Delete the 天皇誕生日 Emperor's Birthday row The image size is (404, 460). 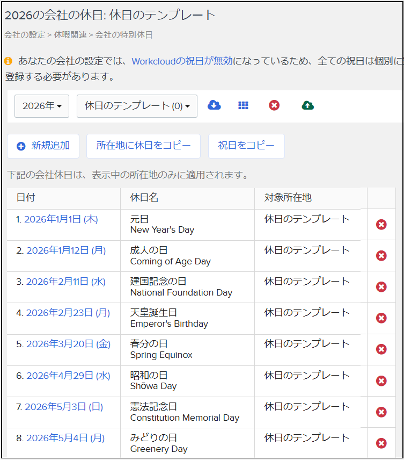coord(381,318)
